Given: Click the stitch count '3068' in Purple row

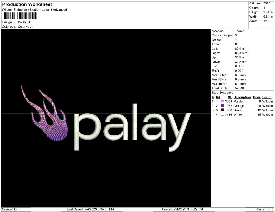Looking at the screenshot, I should pos(228,101).
